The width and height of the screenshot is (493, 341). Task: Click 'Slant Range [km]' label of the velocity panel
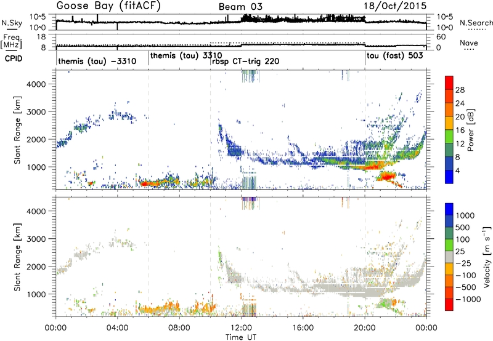(x=17, y=257)
